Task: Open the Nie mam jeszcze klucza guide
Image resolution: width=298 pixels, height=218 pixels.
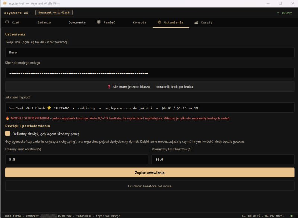Action: (150, 87)
